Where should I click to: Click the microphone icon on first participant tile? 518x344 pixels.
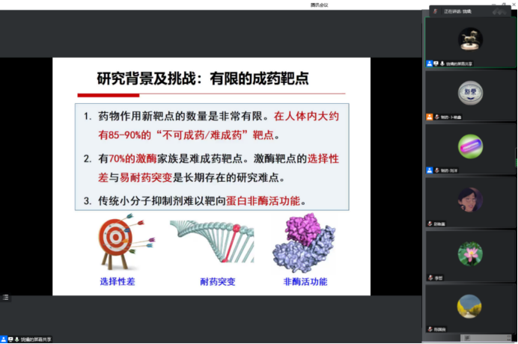(x=442, y=64)
